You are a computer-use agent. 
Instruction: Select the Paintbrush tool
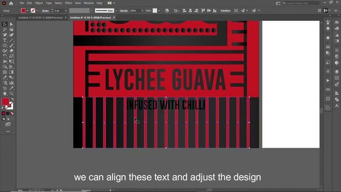point(11,45)
